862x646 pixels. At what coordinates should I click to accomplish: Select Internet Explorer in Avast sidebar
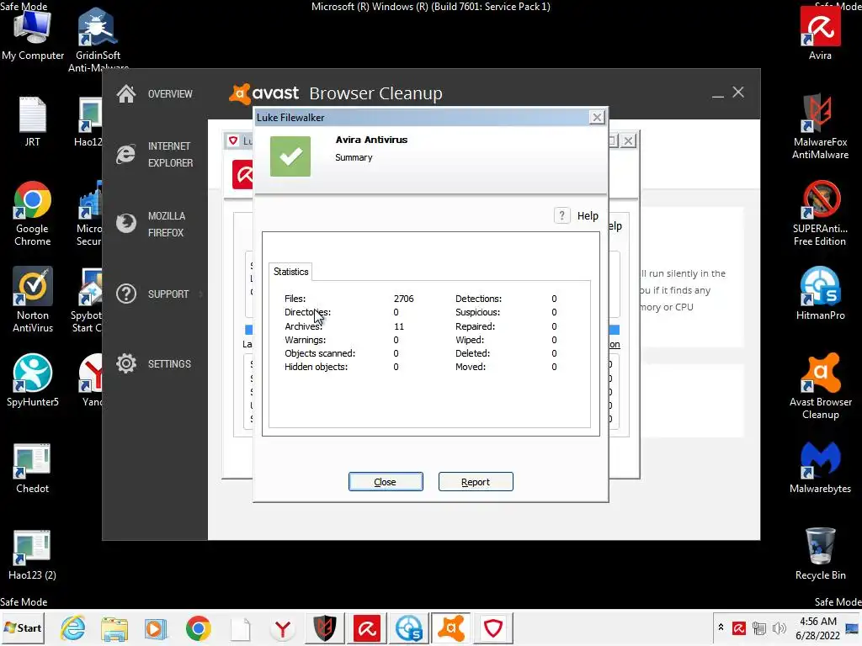pos(155,155)
